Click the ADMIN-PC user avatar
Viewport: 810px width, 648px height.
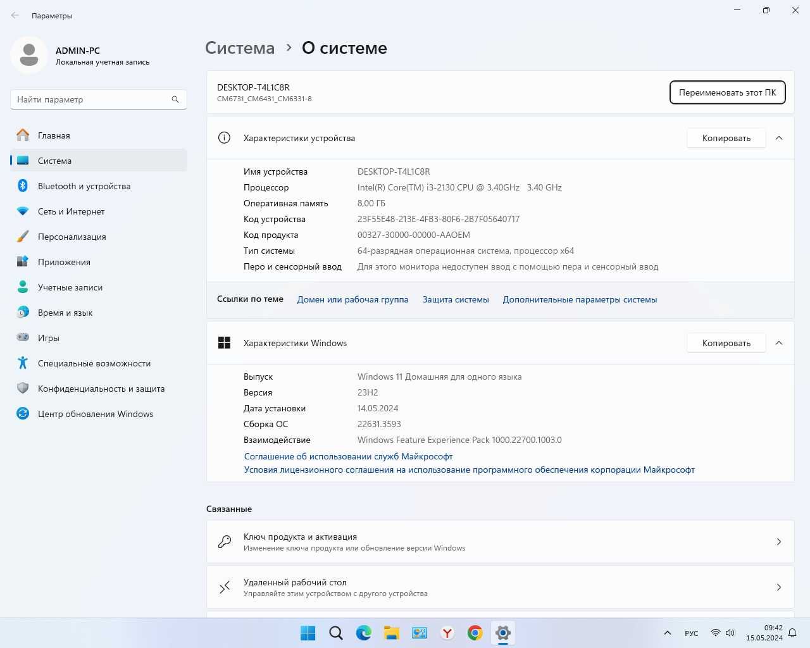29,55
